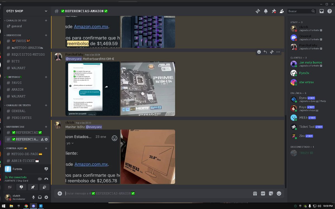Open the gift Nitro icon

point(255,193)
